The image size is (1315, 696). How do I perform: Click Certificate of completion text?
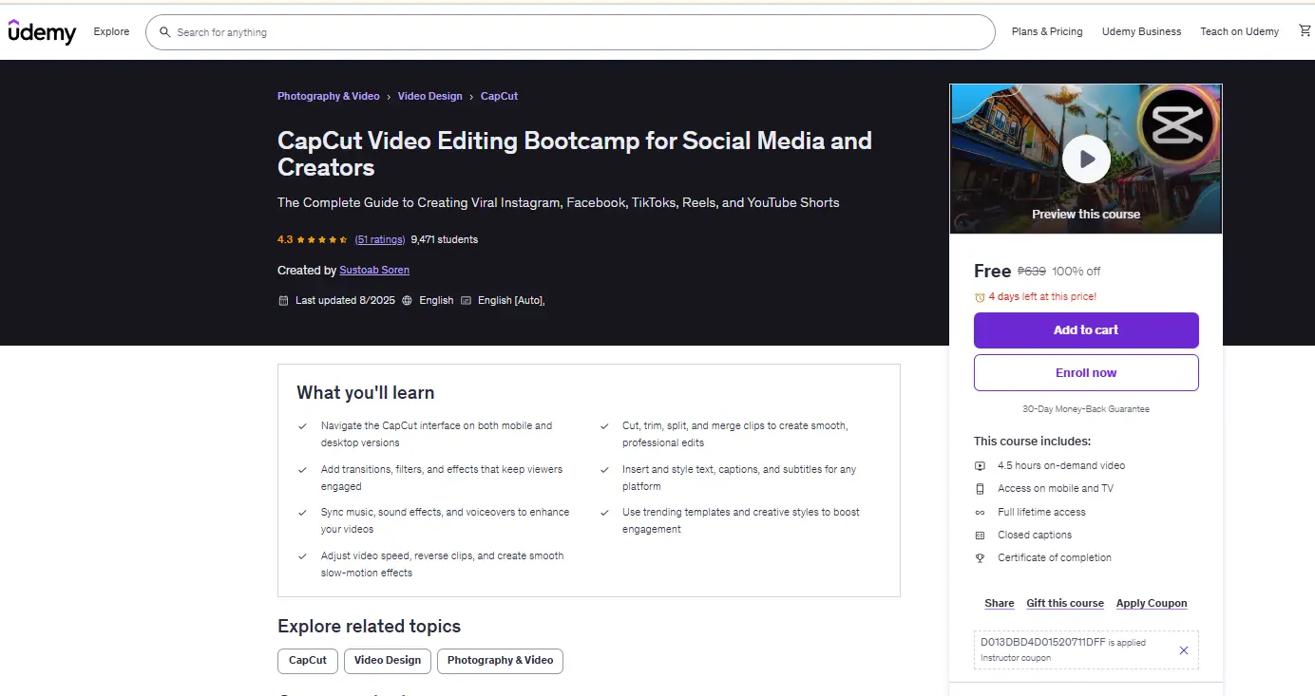[x=1055, y=558]
